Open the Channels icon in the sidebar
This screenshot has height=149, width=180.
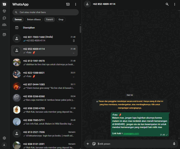(x=4, y=18)
